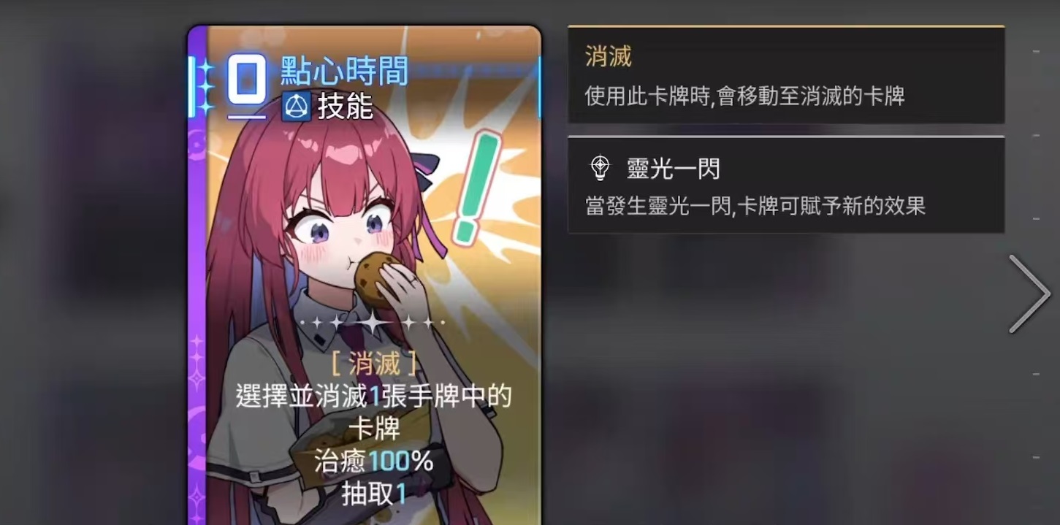Click the [消滅] keyword on the card
The width and height of the screenshot is (1060, 525).
374,364
